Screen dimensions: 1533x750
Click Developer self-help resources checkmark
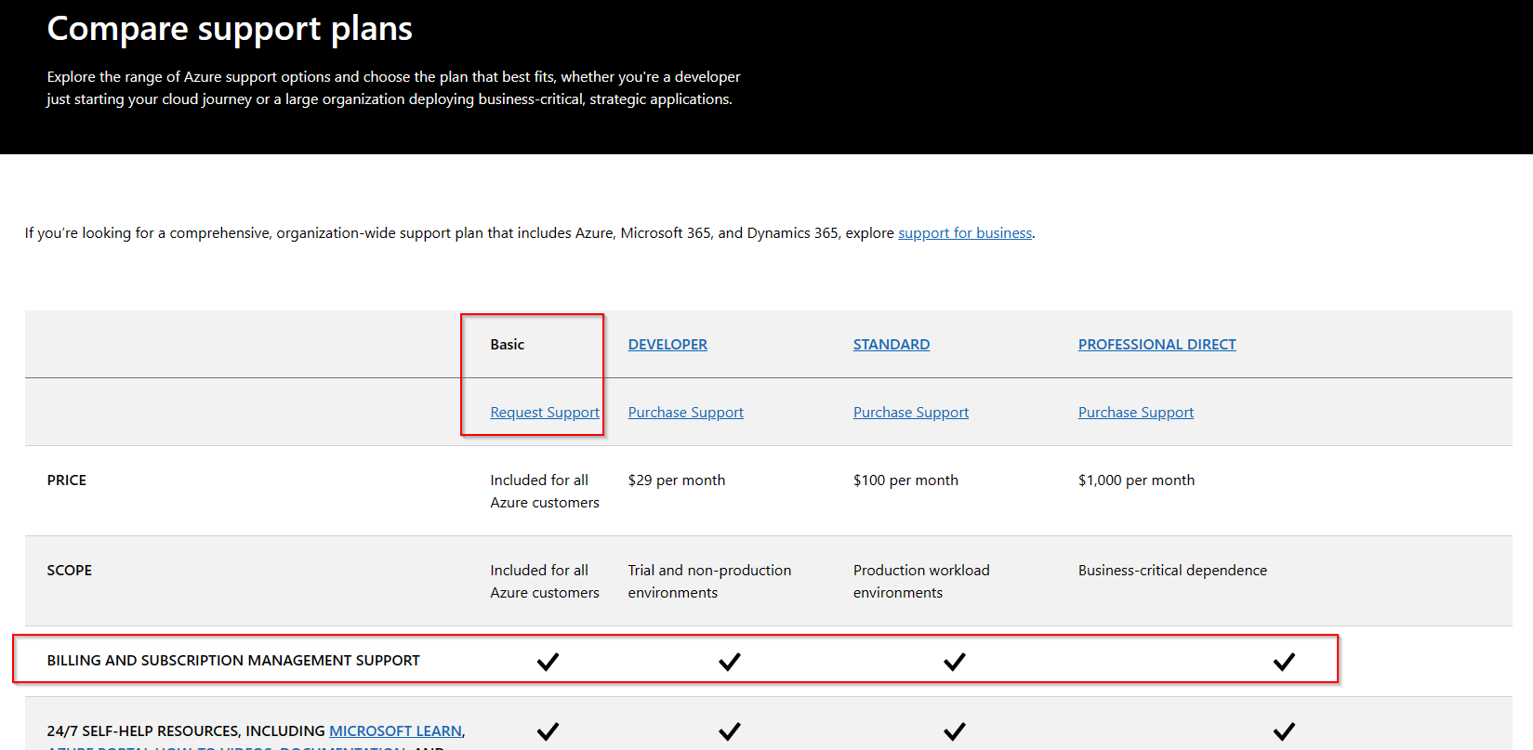pos(730,731)
